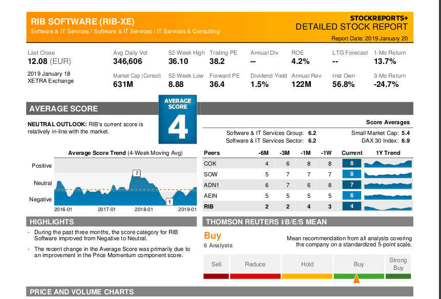Image resolution: width=441 pixels, height=299 pixels.
Task: Toggle the marker labeled 7 on trend chart
Action: pyautogui.click(x=137, y=173)
